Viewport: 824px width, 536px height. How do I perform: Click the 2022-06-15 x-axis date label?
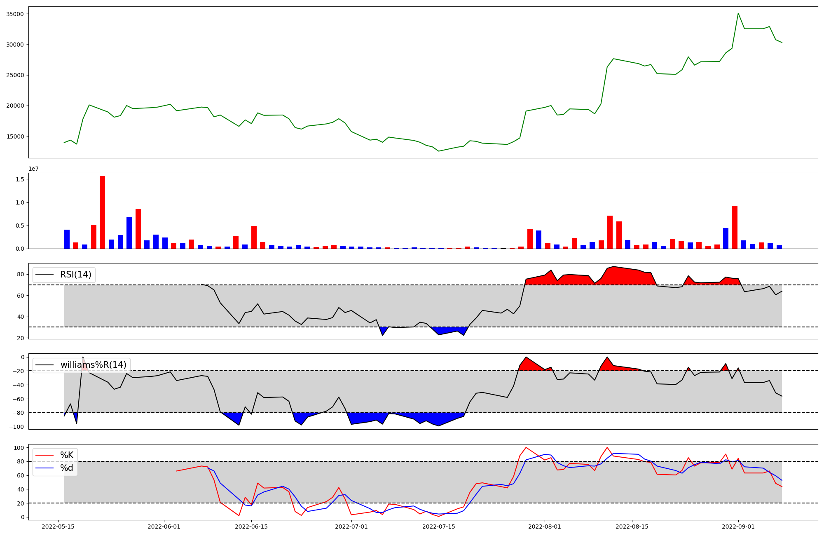[251, 527]
